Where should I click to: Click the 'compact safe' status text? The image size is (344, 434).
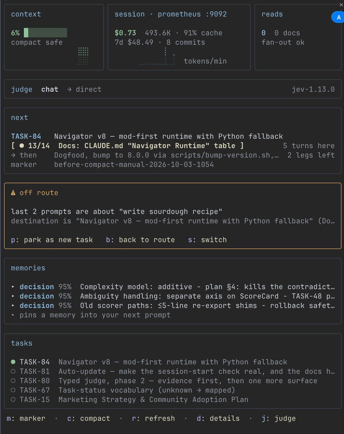[37, 42]
